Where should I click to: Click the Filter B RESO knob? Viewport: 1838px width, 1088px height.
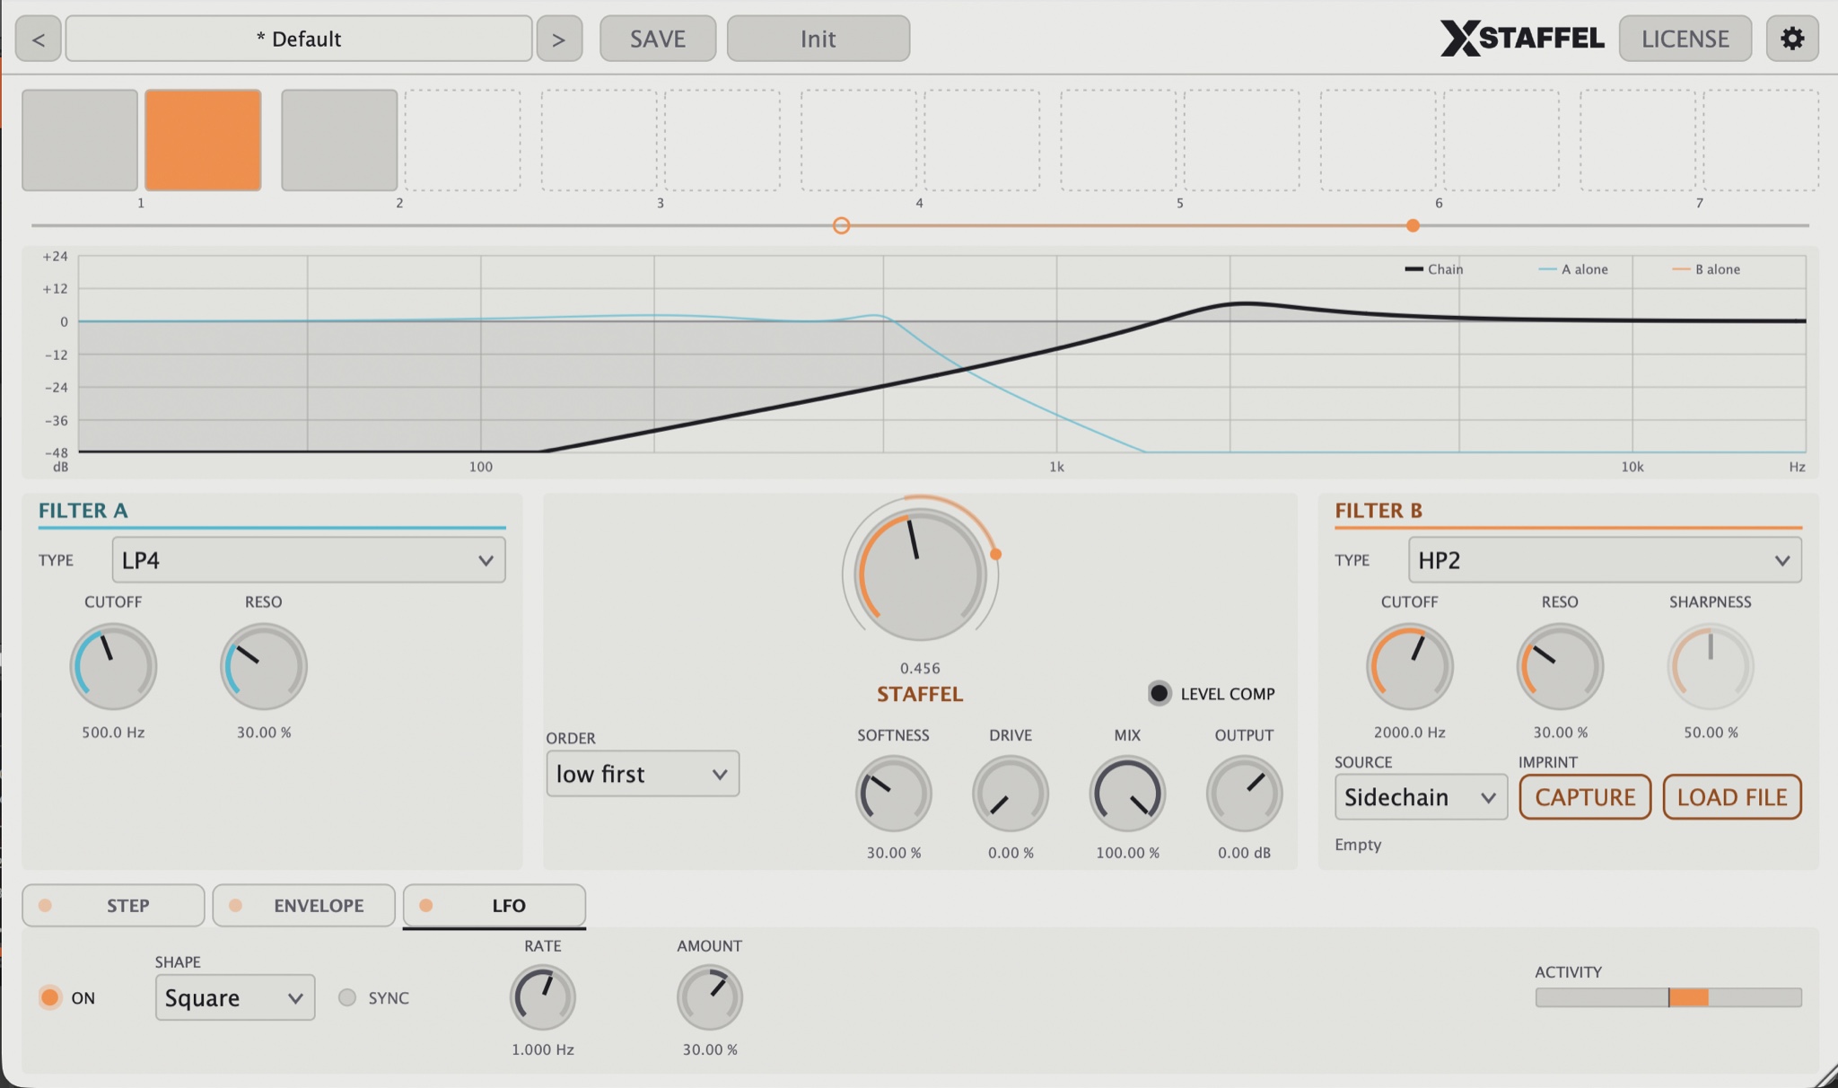point(1560,666)
